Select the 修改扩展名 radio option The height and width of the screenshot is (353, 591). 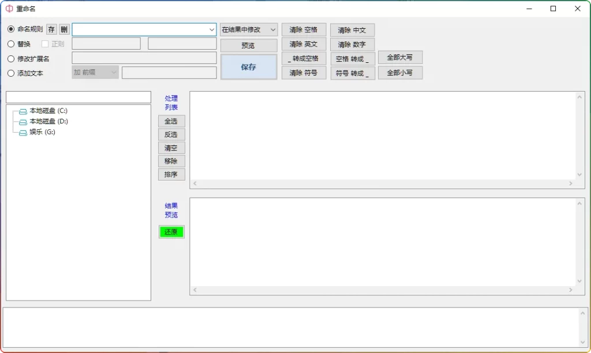point(12,58)
